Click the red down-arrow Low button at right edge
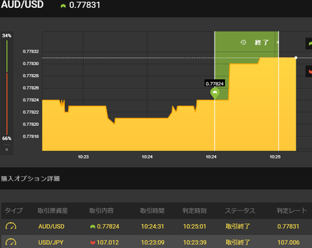Screen dimensions: 312x248 [309, 71]
